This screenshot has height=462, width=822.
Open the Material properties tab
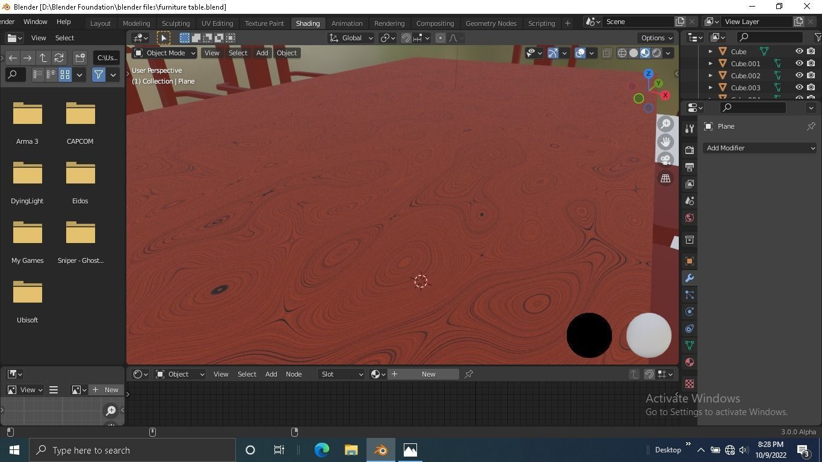pos(690,362)
